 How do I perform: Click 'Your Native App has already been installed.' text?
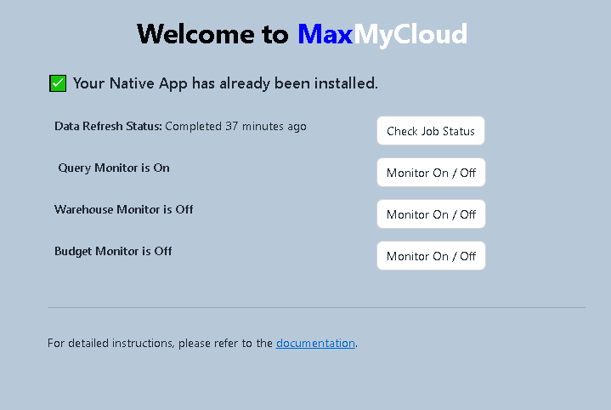click(225, 83)
